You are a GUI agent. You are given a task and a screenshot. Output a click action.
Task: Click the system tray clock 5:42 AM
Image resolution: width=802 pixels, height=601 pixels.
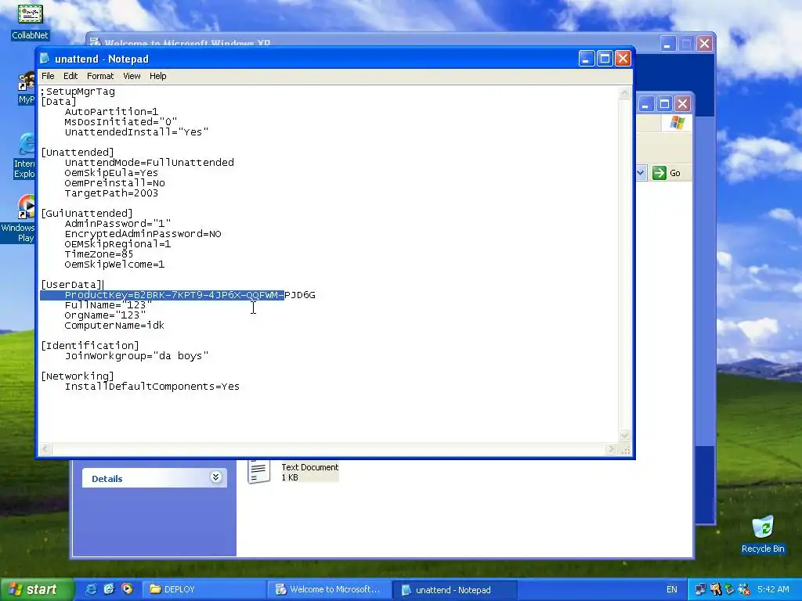[773, 589]
